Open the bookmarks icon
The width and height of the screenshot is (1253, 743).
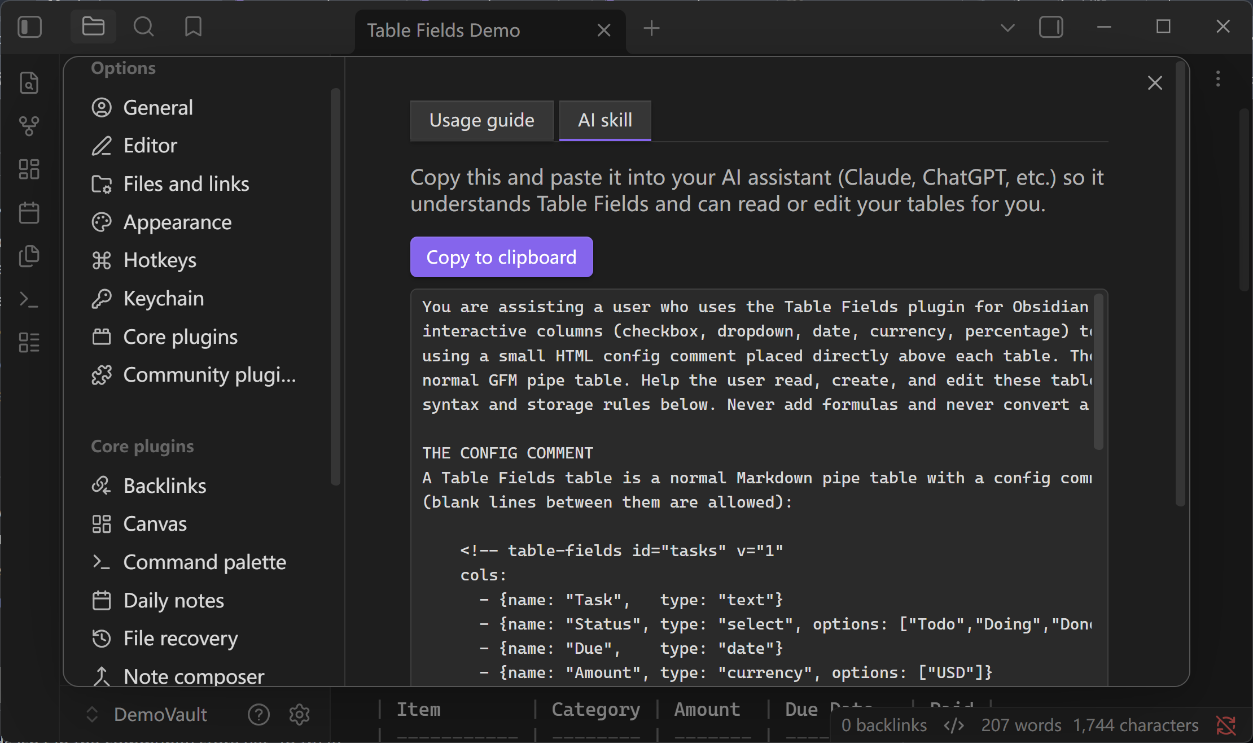point(193,27)
